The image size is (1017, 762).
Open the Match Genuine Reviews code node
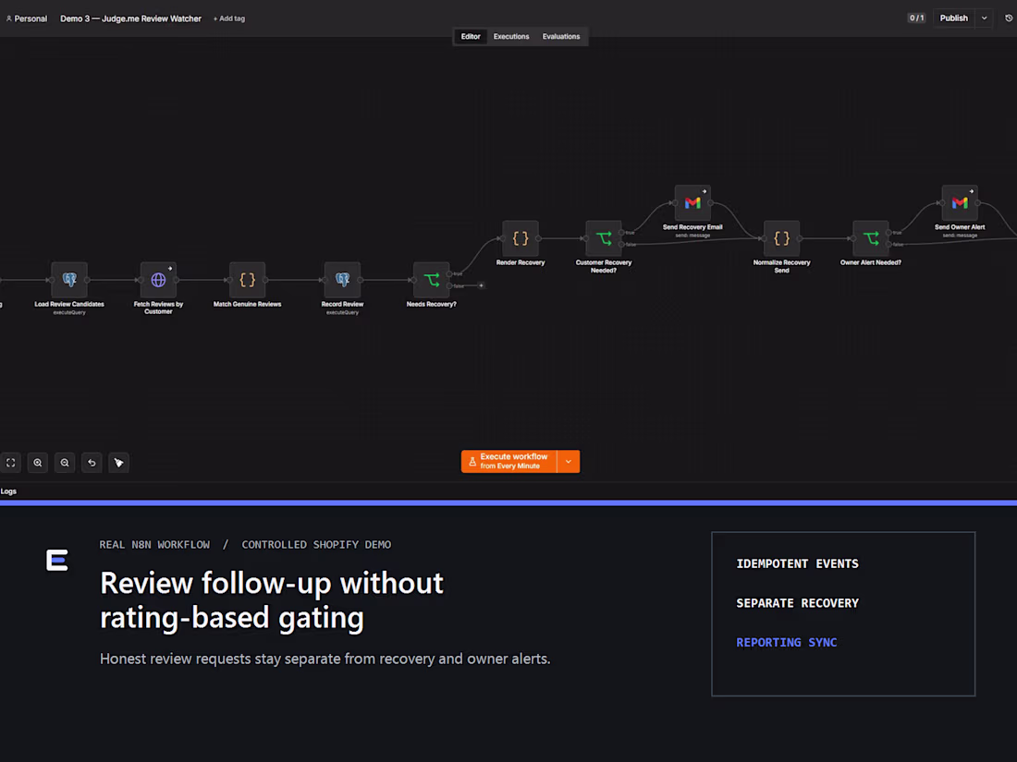coord(247,280)
